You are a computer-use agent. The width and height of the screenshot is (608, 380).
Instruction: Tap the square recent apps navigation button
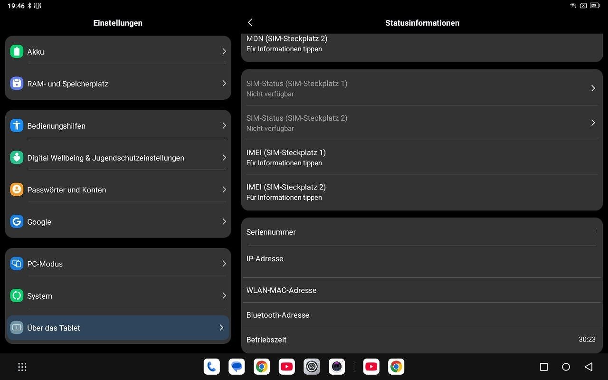tap(544, 367)
